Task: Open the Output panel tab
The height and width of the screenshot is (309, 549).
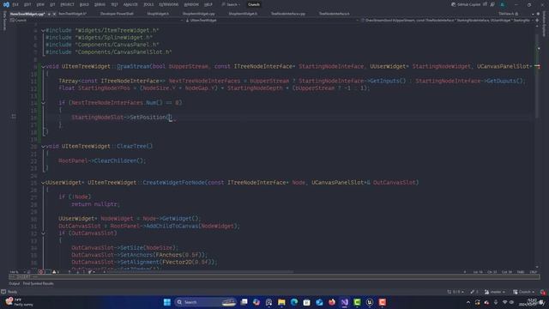Action: tap(14, 283)
